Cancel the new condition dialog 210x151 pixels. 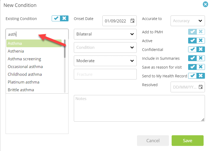(153, 141)
